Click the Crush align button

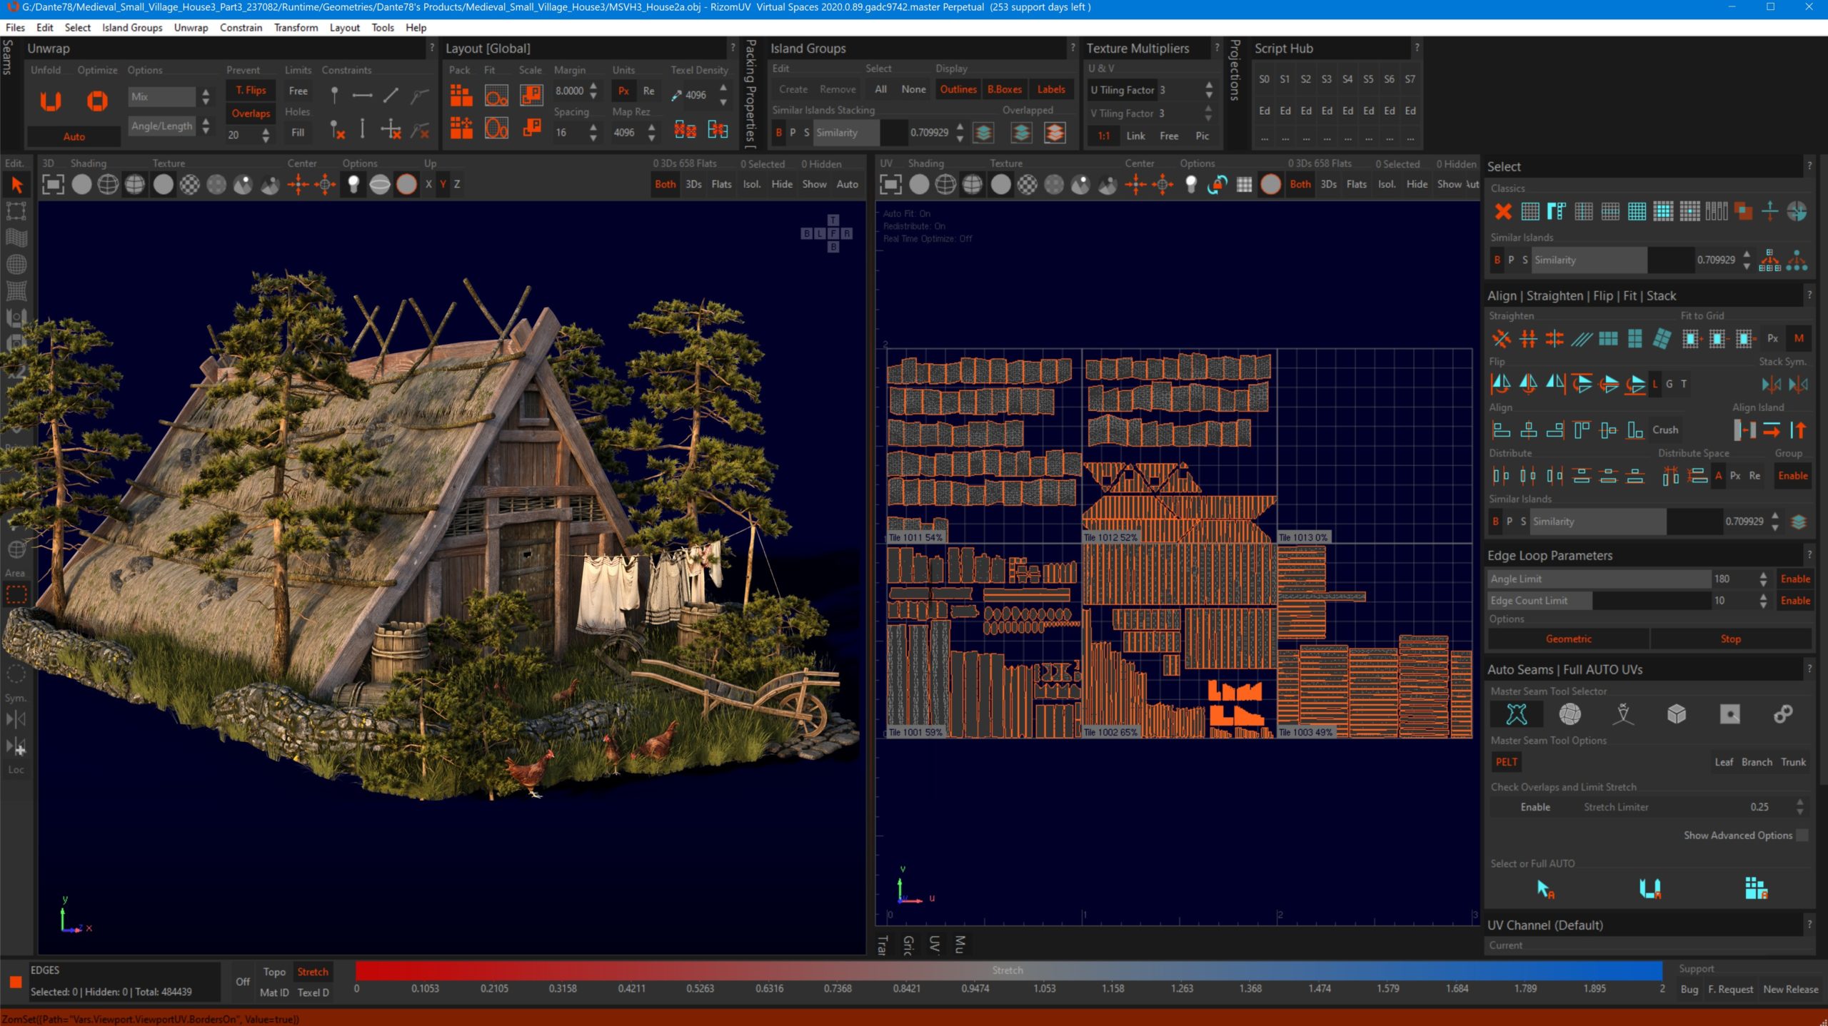(x=1664, y=430)
